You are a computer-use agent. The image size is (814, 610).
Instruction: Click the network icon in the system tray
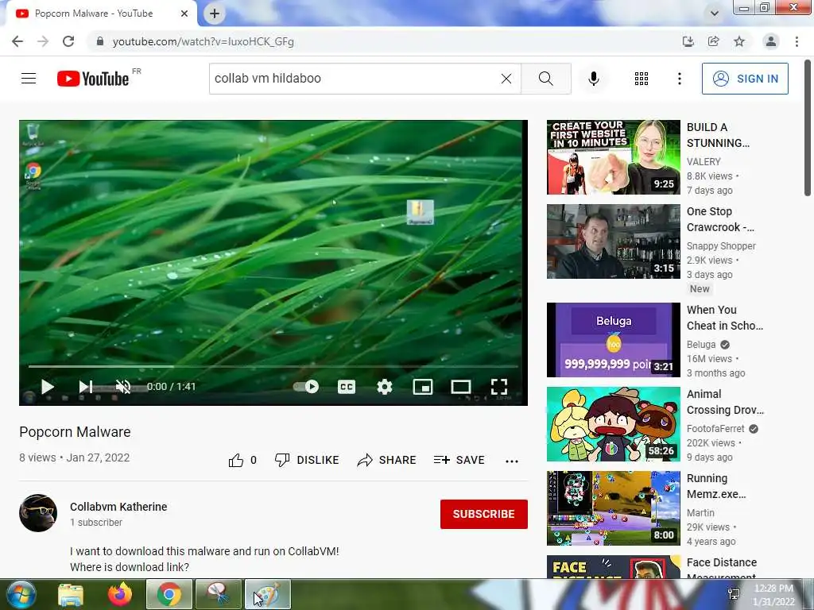tap(734, 594)
